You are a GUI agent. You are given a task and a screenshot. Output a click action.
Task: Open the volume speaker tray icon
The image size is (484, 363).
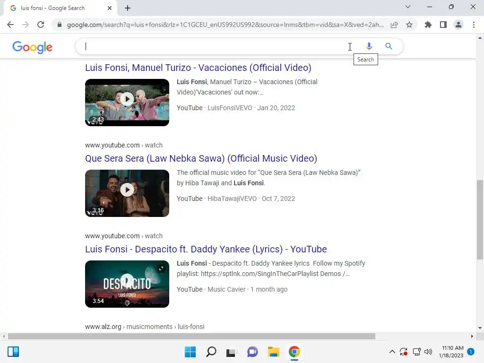pyautogui.click(x=428, y=352)
